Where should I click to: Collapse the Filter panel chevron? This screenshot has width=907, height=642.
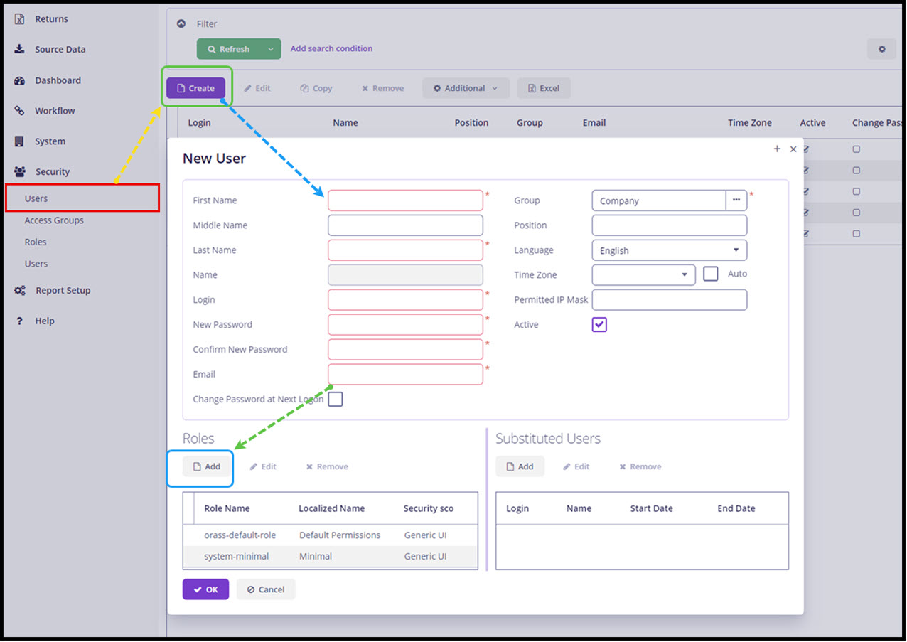point(181,23)
